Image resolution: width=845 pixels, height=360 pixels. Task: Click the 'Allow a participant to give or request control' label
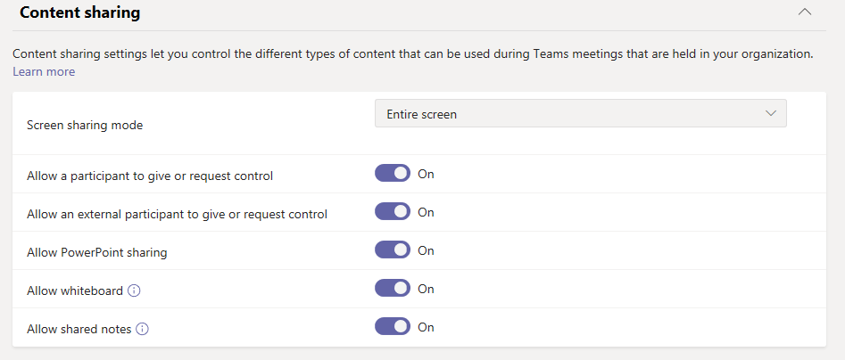coord(150,176)
